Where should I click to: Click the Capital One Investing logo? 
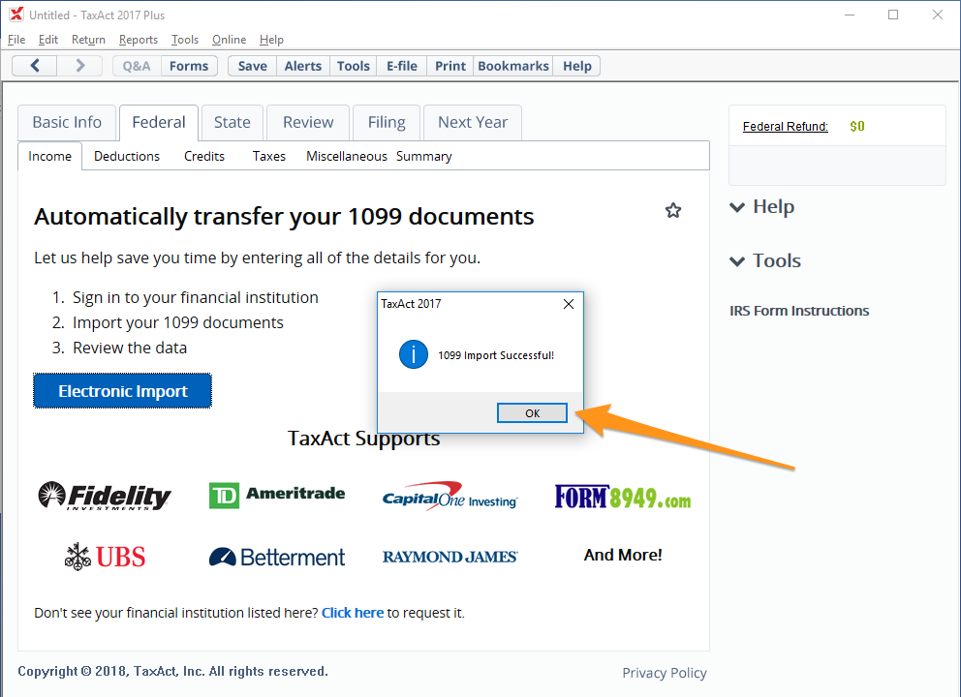point(449,496)
